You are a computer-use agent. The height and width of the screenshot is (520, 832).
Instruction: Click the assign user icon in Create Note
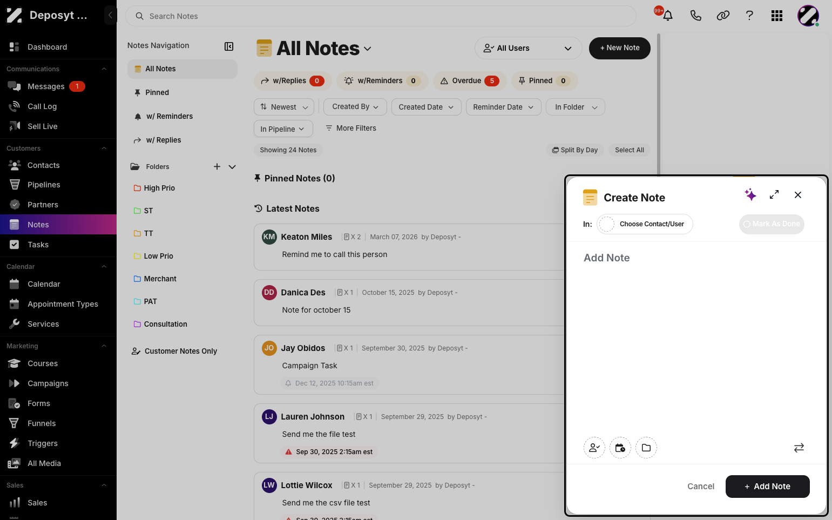[594, 448]
